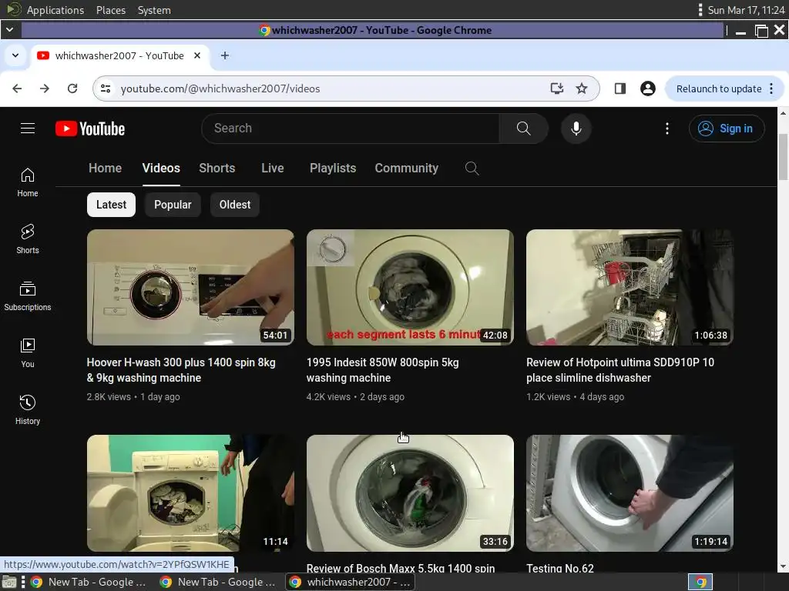Open the Places menu
The width and height of the screenshot is (789, 591).
(x=111, y=10)
